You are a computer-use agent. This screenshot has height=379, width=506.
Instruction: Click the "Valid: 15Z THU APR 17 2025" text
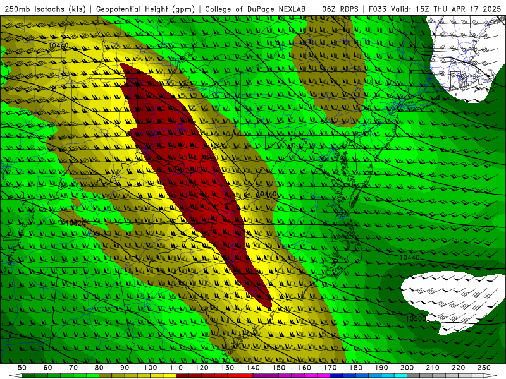[x=446, y=9]
